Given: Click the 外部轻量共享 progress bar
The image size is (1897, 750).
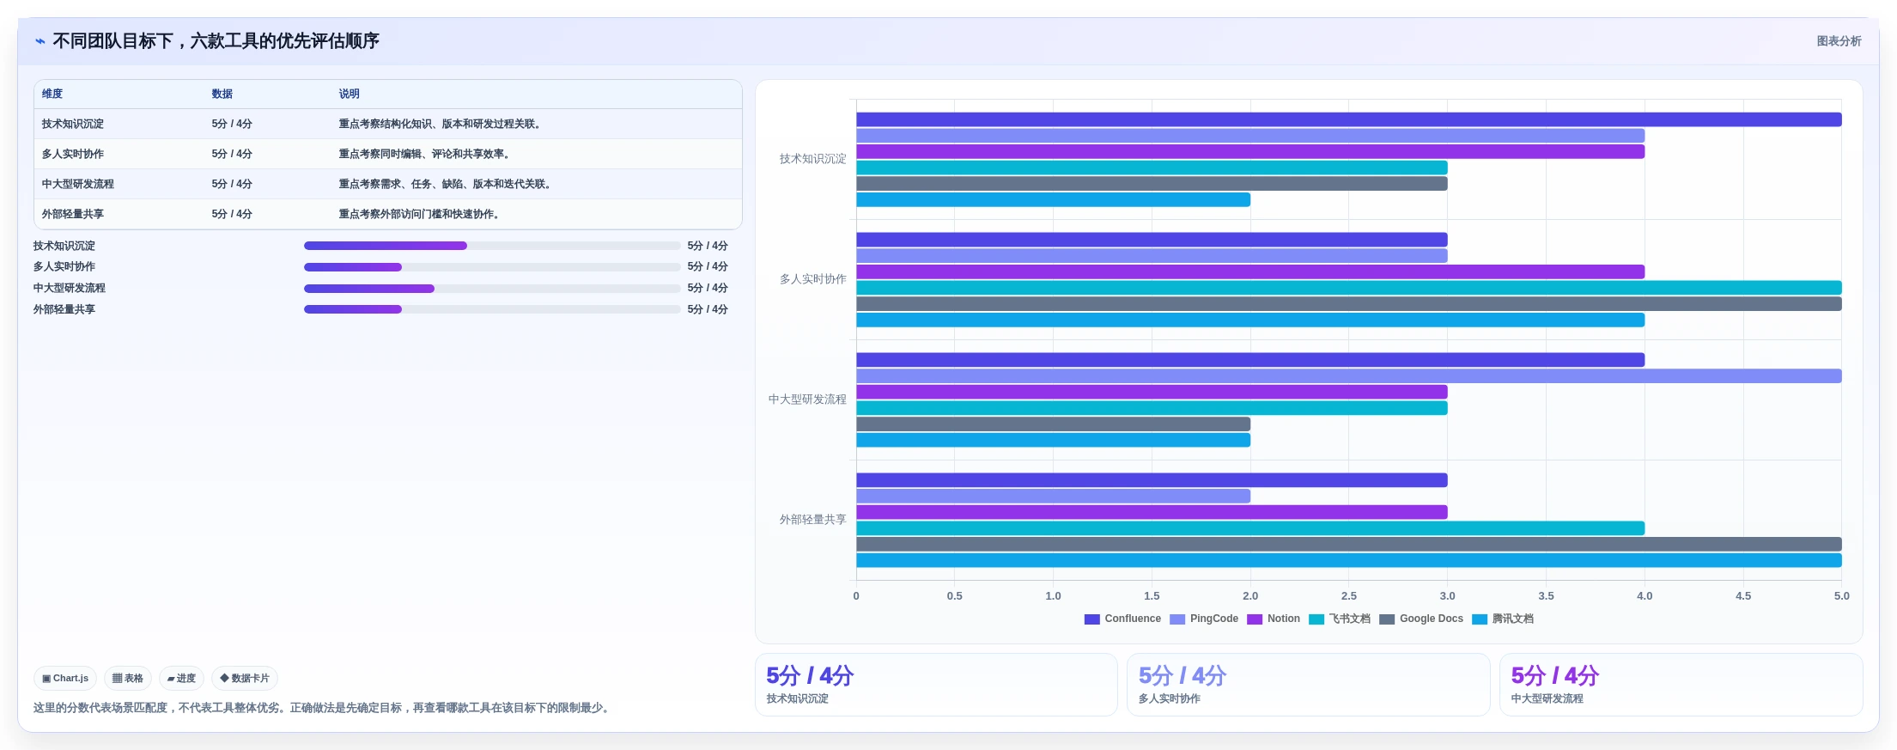Looking at the screenshot, I should point(492,309).
